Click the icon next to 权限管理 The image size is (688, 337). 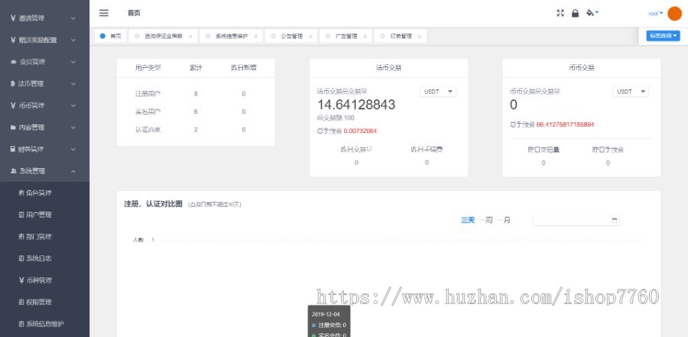[x=21, y=302]
